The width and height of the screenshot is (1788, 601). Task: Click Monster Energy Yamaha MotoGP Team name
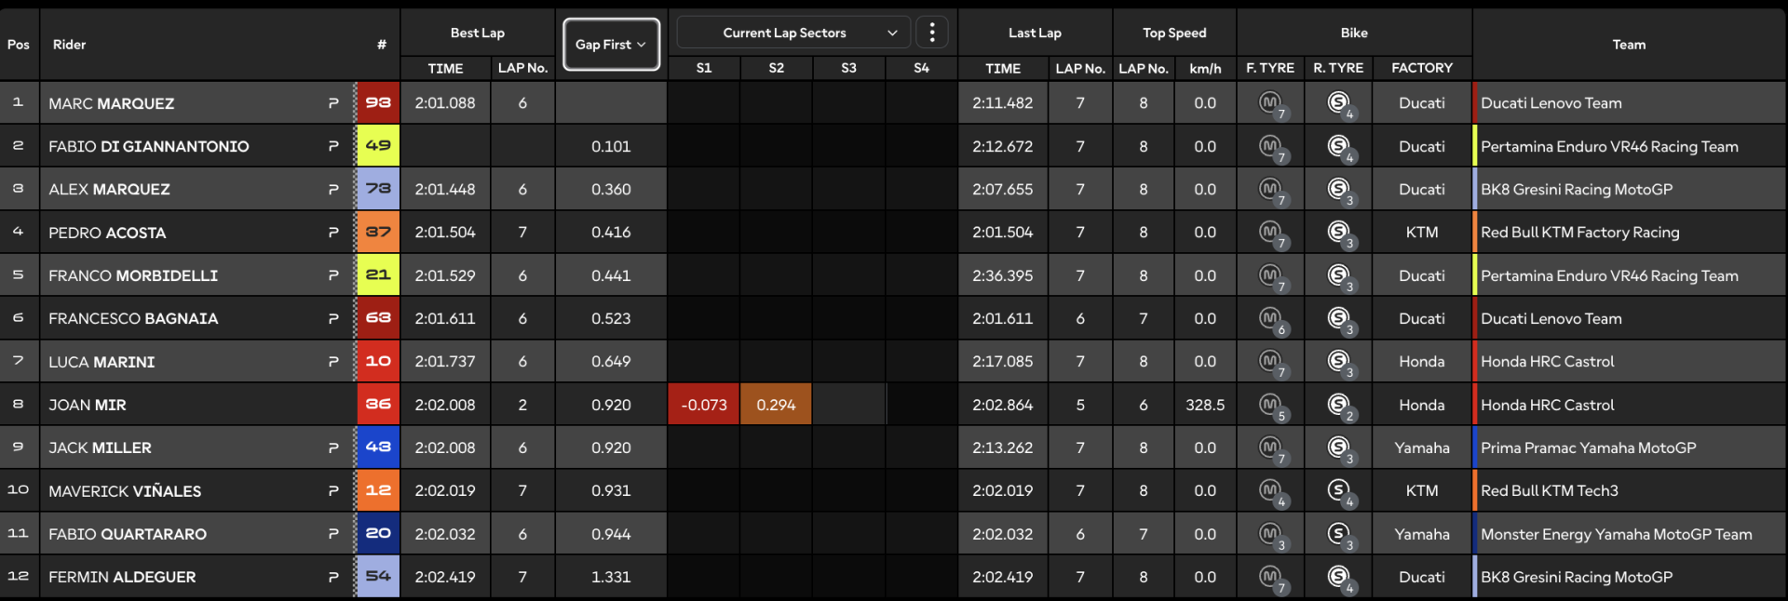(x=1616, y=534)
